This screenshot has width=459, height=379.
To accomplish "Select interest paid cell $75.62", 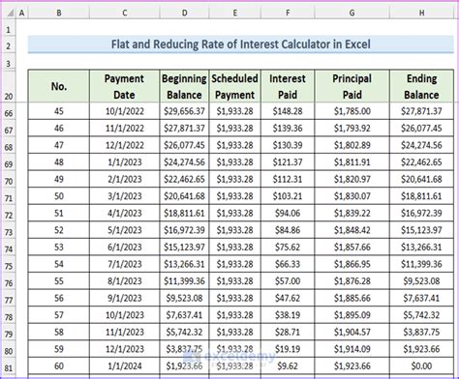I will click(288, 248).
